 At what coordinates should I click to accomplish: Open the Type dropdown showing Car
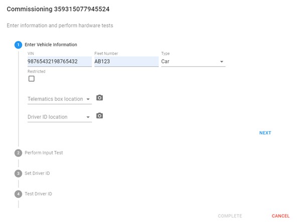click(193, 62)
